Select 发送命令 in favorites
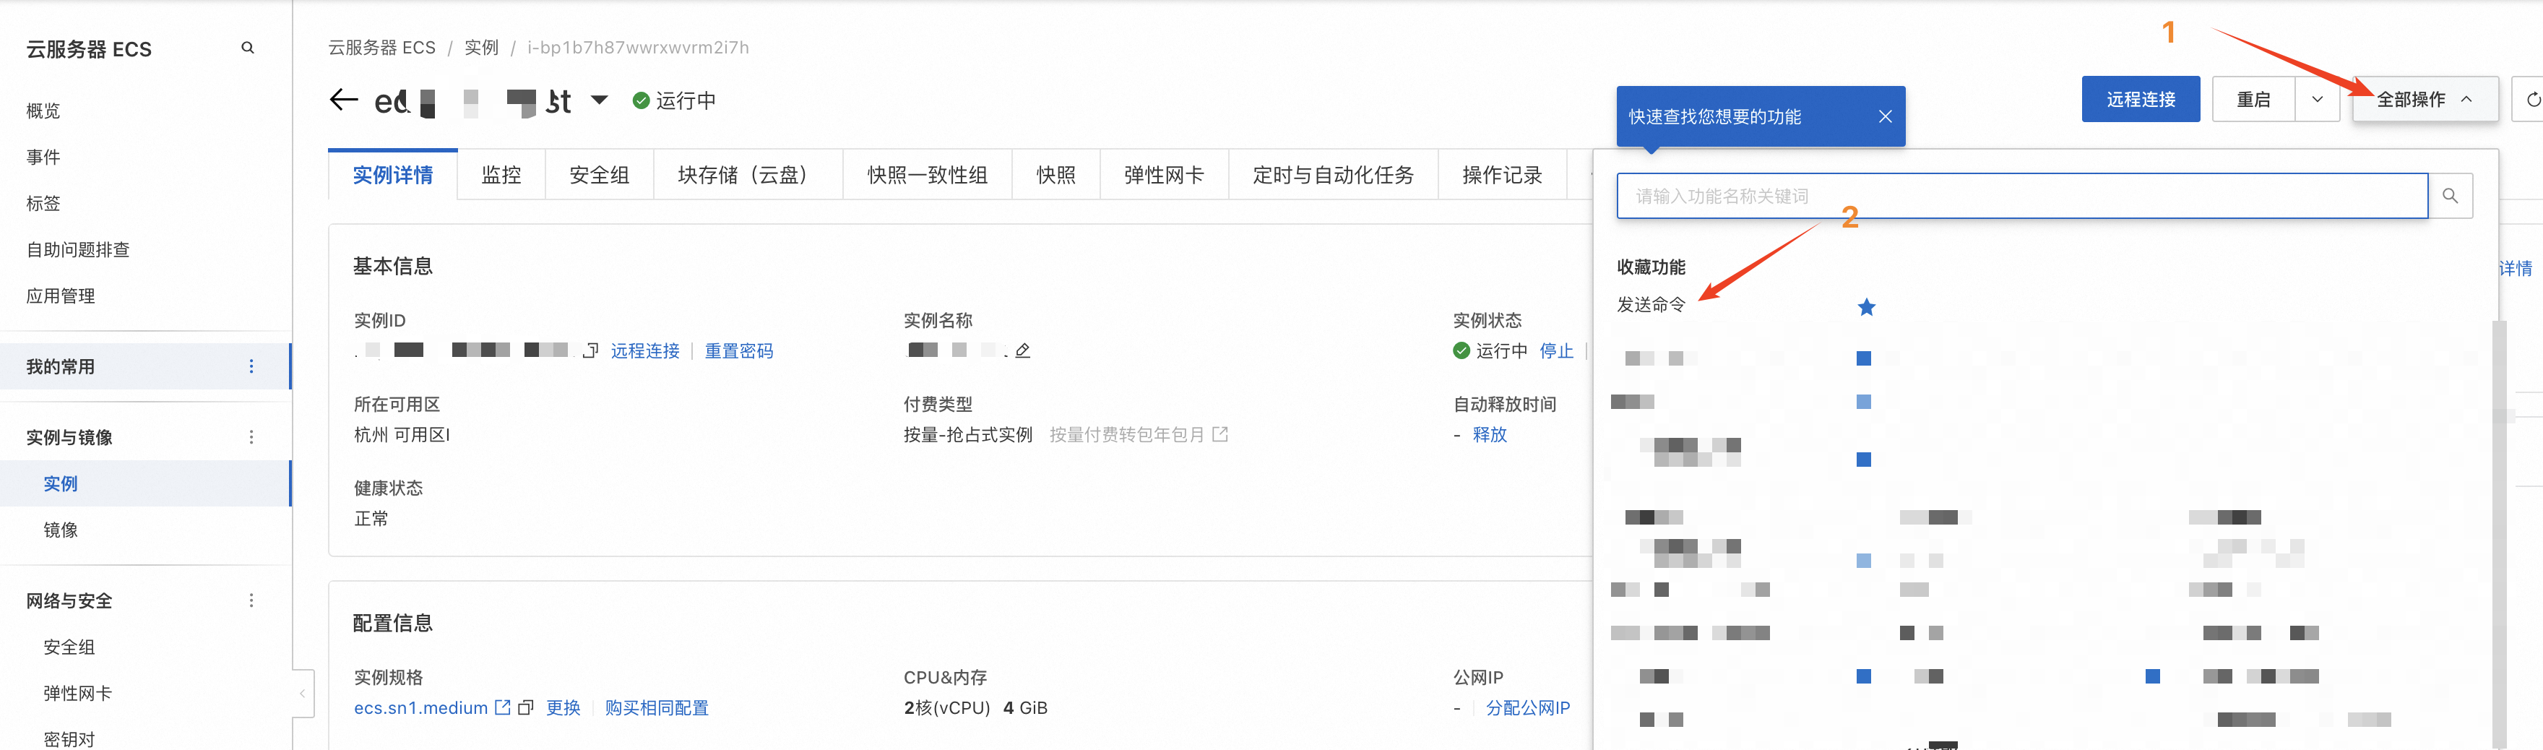2543x750 pixels. 1651,305
